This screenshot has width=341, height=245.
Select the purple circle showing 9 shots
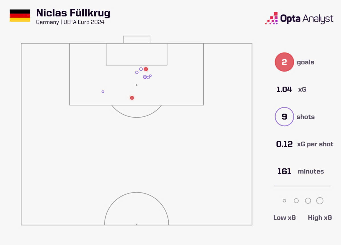(x=284, y=117)
